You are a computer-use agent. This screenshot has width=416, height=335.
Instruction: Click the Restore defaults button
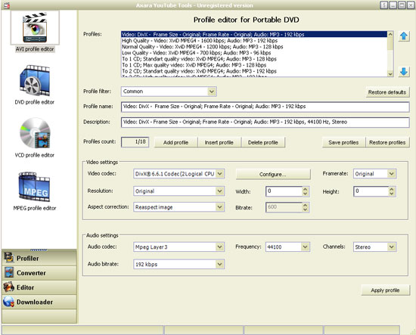pyautogui.click(x=387, y=92)
